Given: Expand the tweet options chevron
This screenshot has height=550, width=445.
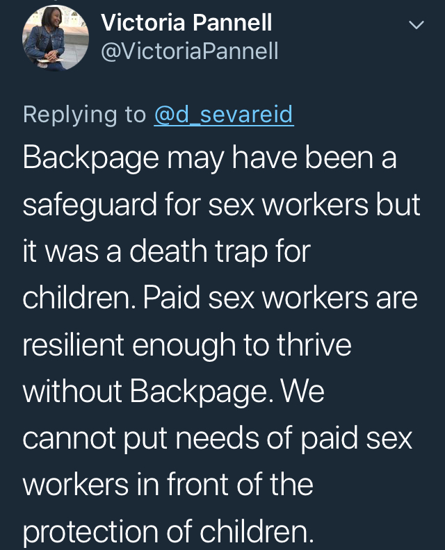Looking at the screenshot, I should point(416,25).
